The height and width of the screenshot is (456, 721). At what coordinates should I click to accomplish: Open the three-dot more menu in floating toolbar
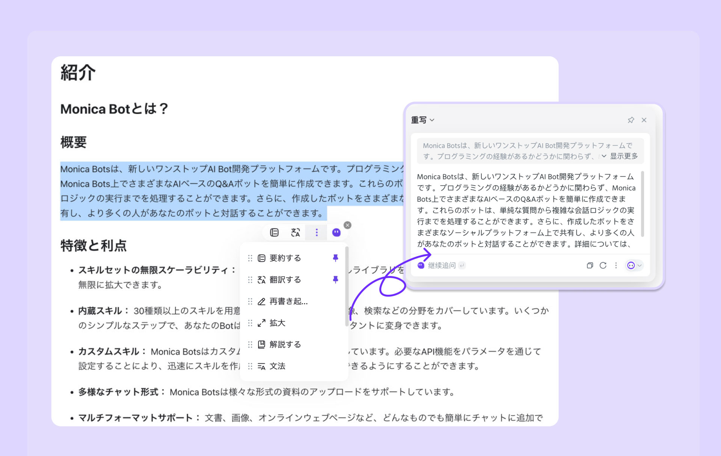(317, 232)
